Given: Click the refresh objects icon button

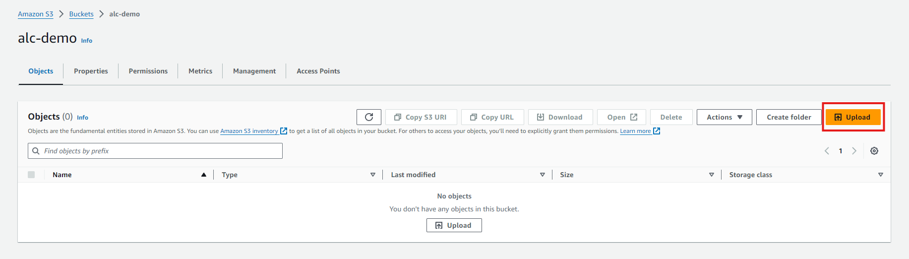Looking at the screenshot, I should [368, 117].
